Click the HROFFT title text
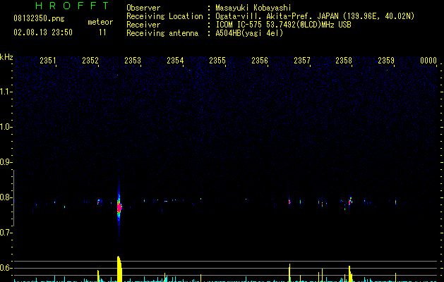444x282 pixels. [x=73, y=6]
